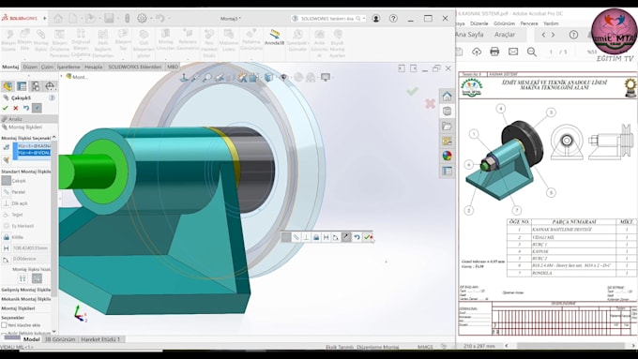Click the Acrobat print icon

[494, 52]
